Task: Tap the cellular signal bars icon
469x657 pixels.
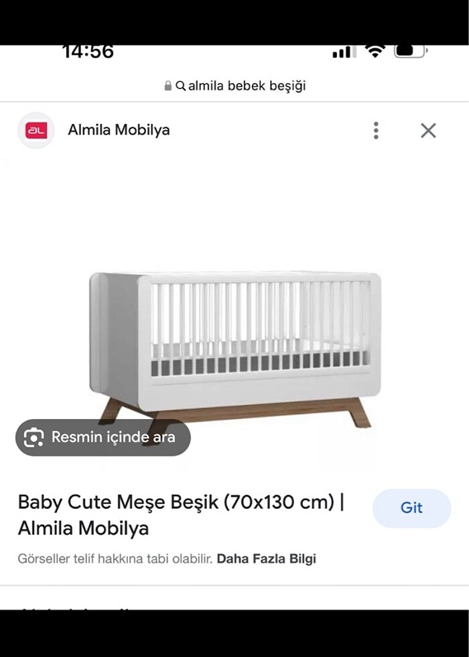Action: click(x=344, y=52)
